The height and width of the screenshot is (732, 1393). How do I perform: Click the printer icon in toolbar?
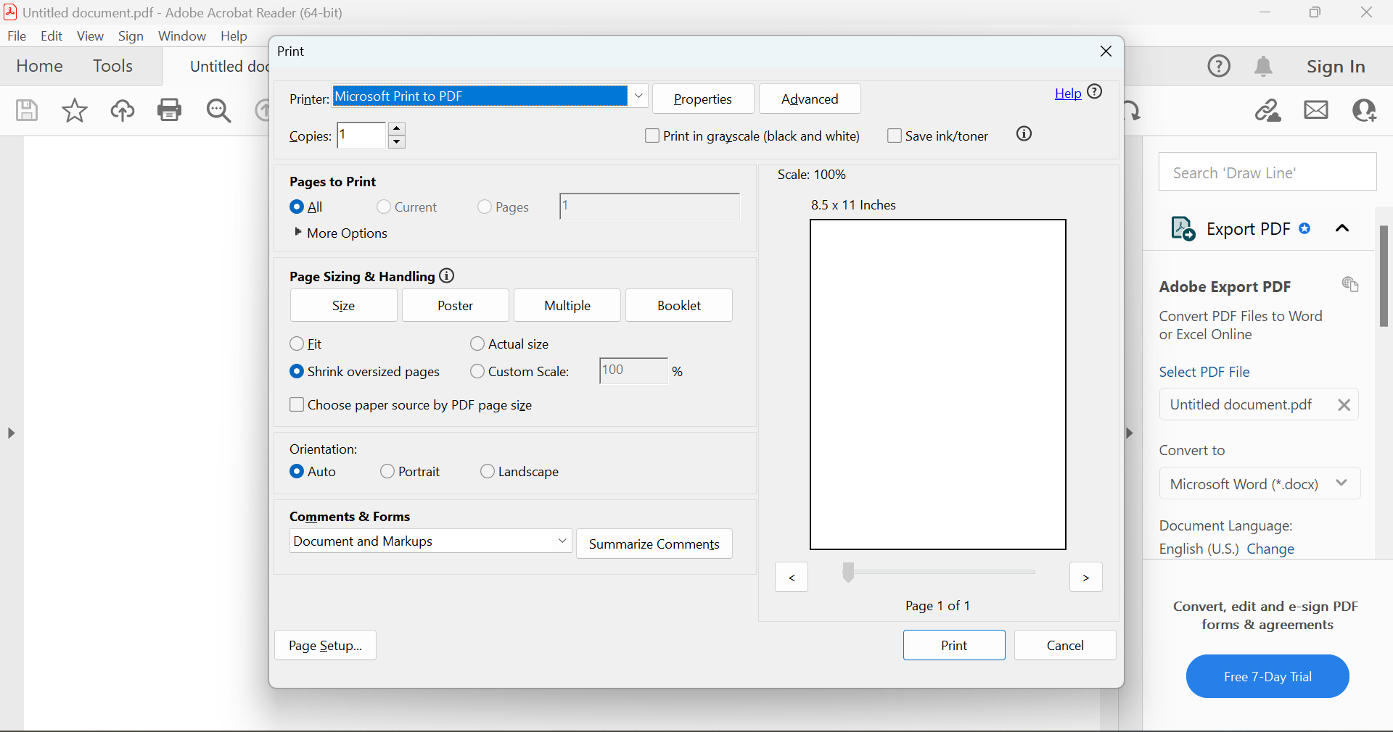pyautogui.click(x=170, y=110)
